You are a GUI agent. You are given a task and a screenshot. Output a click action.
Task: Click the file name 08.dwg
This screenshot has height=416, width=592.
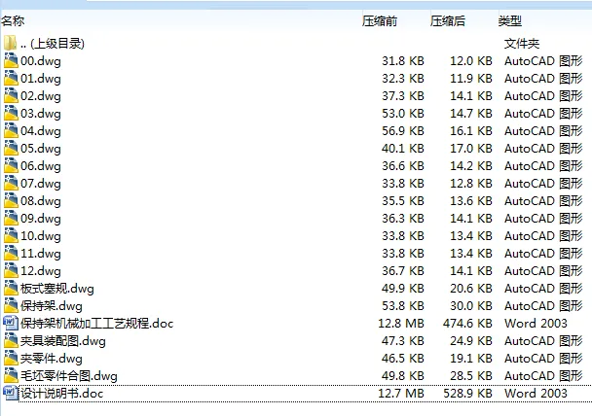coord(41,201)
